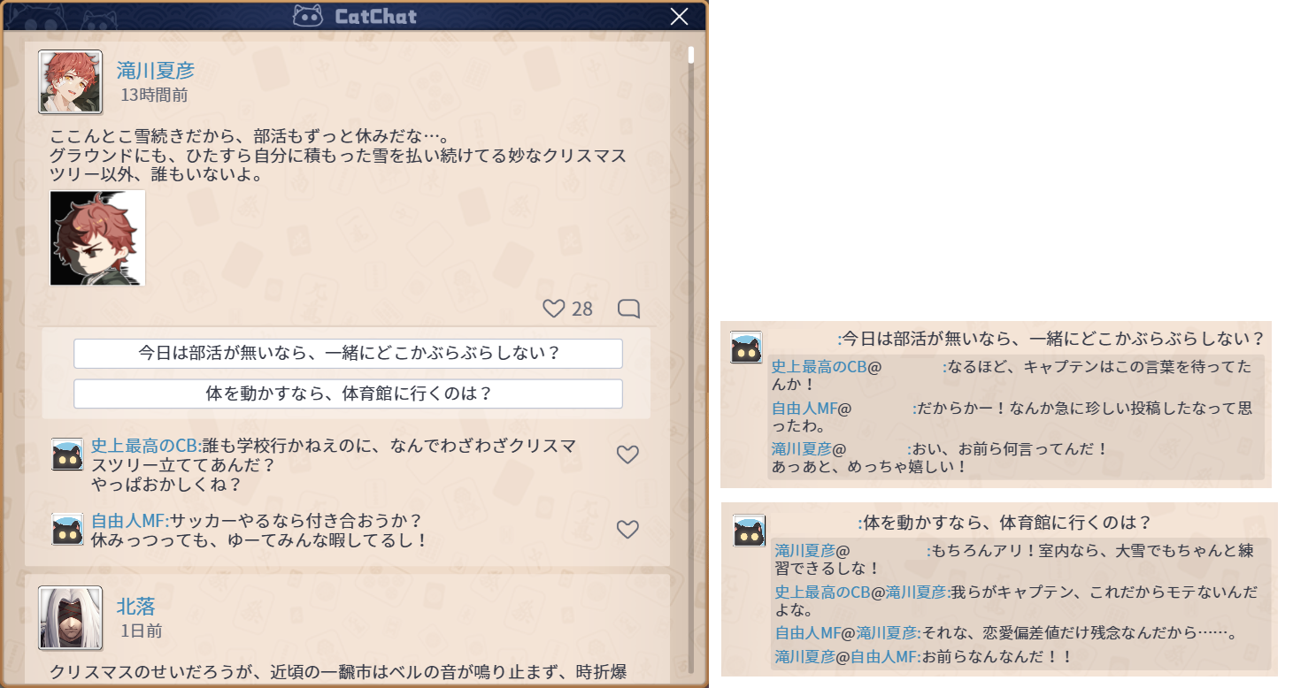Open 滝川夏彦's profile avatar

(x=71, y=81)
